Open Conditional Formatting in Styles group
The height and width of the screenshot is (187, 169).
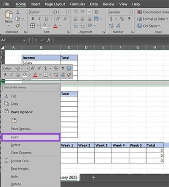(x=153, y=12)
